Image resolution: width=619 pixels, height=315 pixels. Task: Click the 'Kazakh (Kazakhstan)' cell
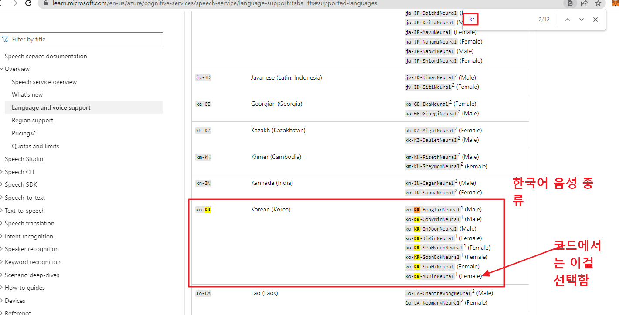pos(278,131)
